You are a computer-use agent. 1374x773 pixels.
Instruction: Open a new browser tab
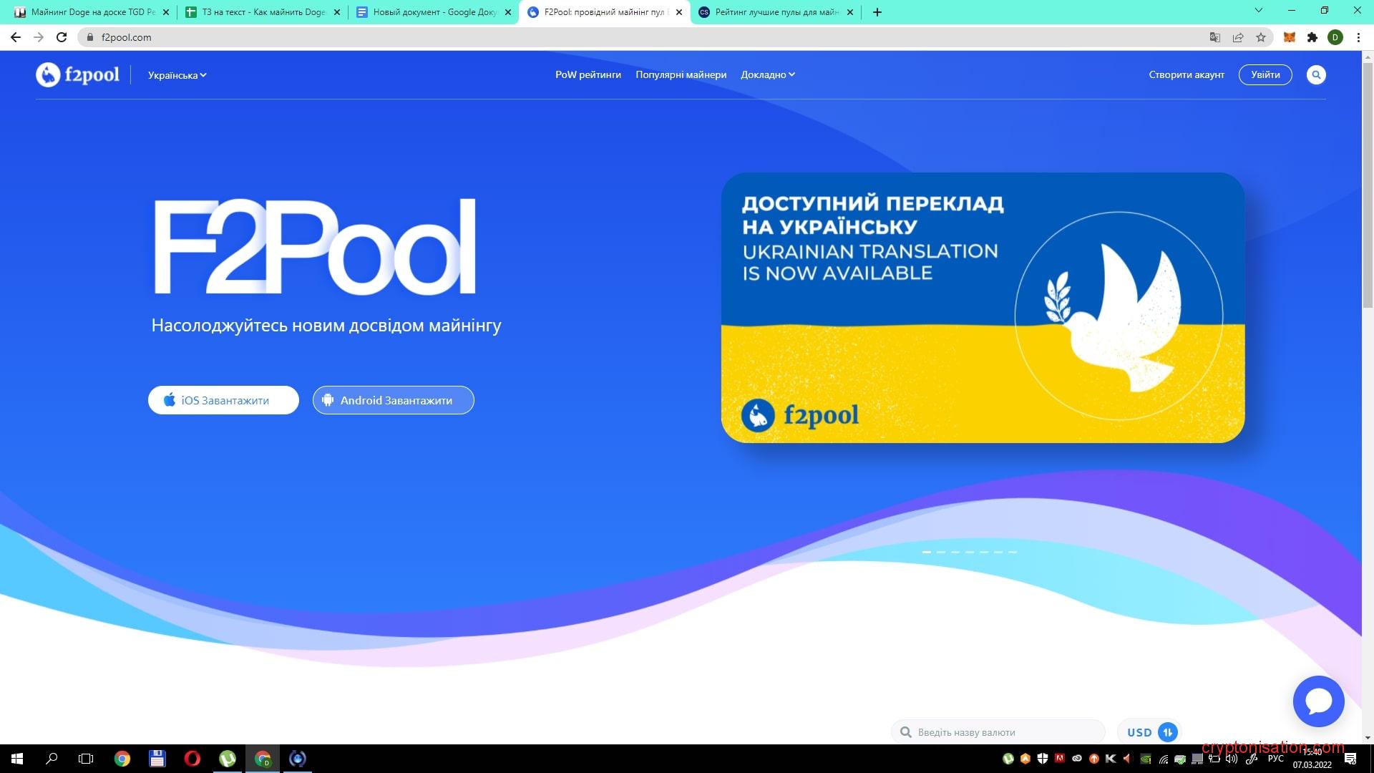click(x=877, y=12)
